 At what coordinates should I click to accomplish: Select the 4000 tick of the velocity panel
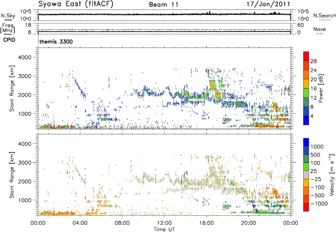tap(24, 144)
